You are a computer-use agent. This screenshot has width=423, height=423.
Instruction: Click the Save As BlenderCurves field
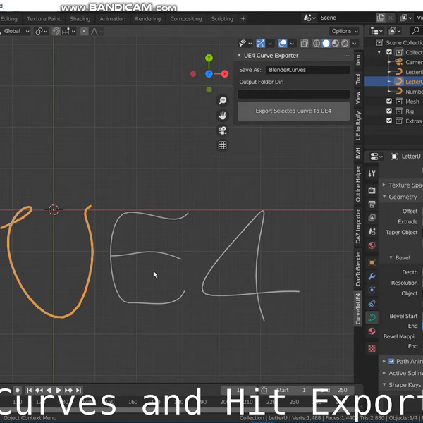click(307, 70)
